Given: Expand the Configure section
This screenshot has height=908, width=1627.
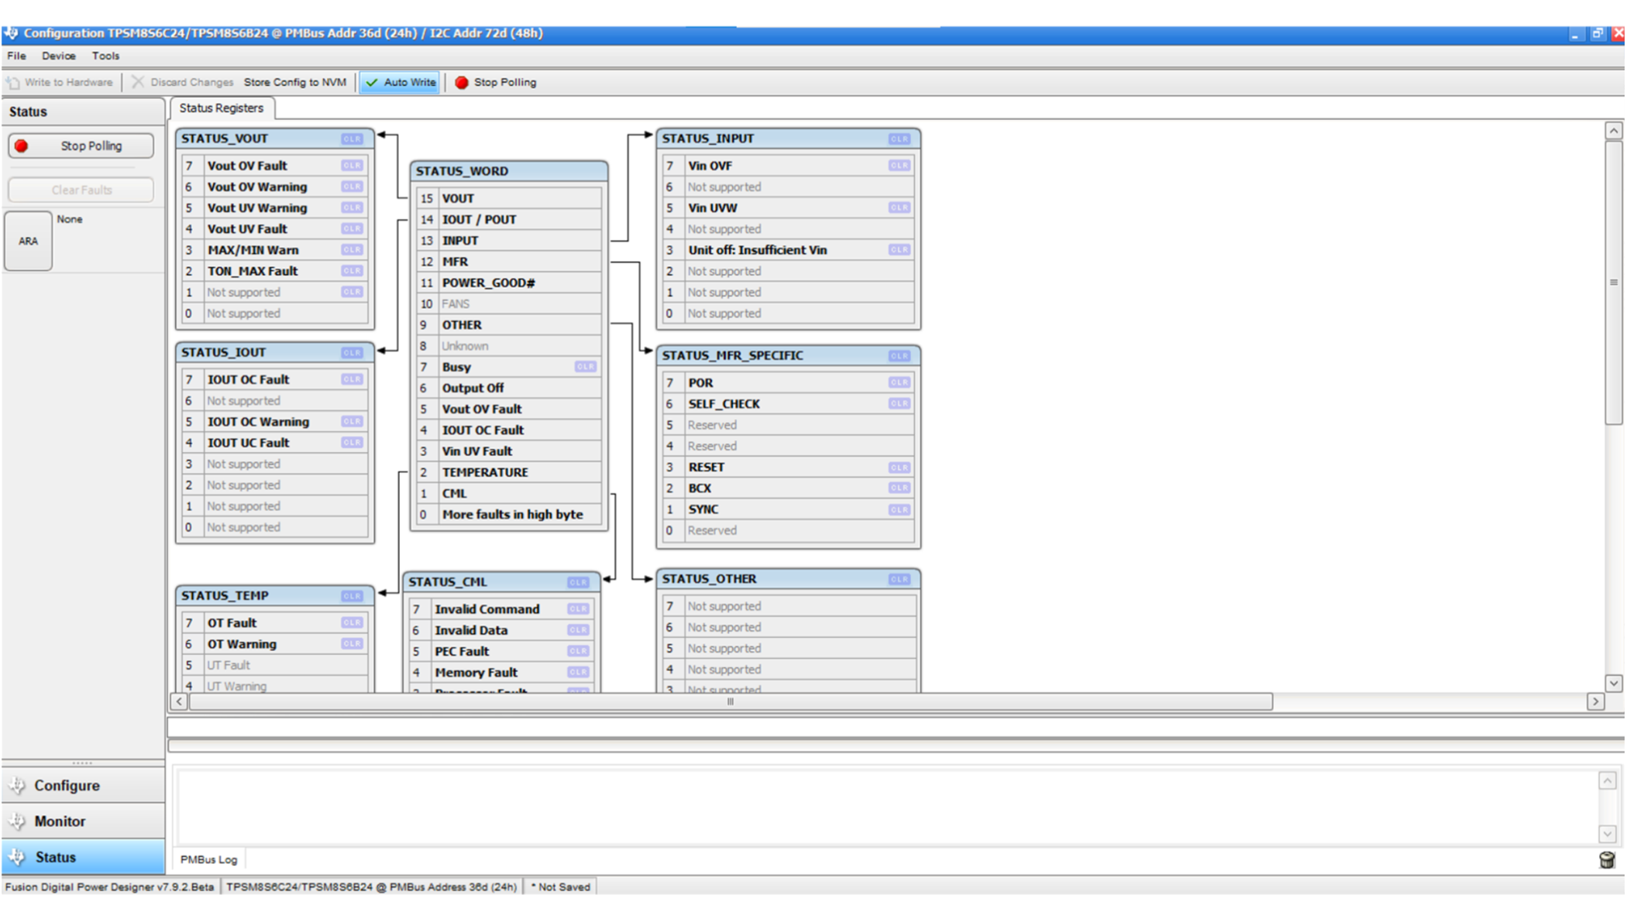Looking at the screenshot, I should point(67,786).
